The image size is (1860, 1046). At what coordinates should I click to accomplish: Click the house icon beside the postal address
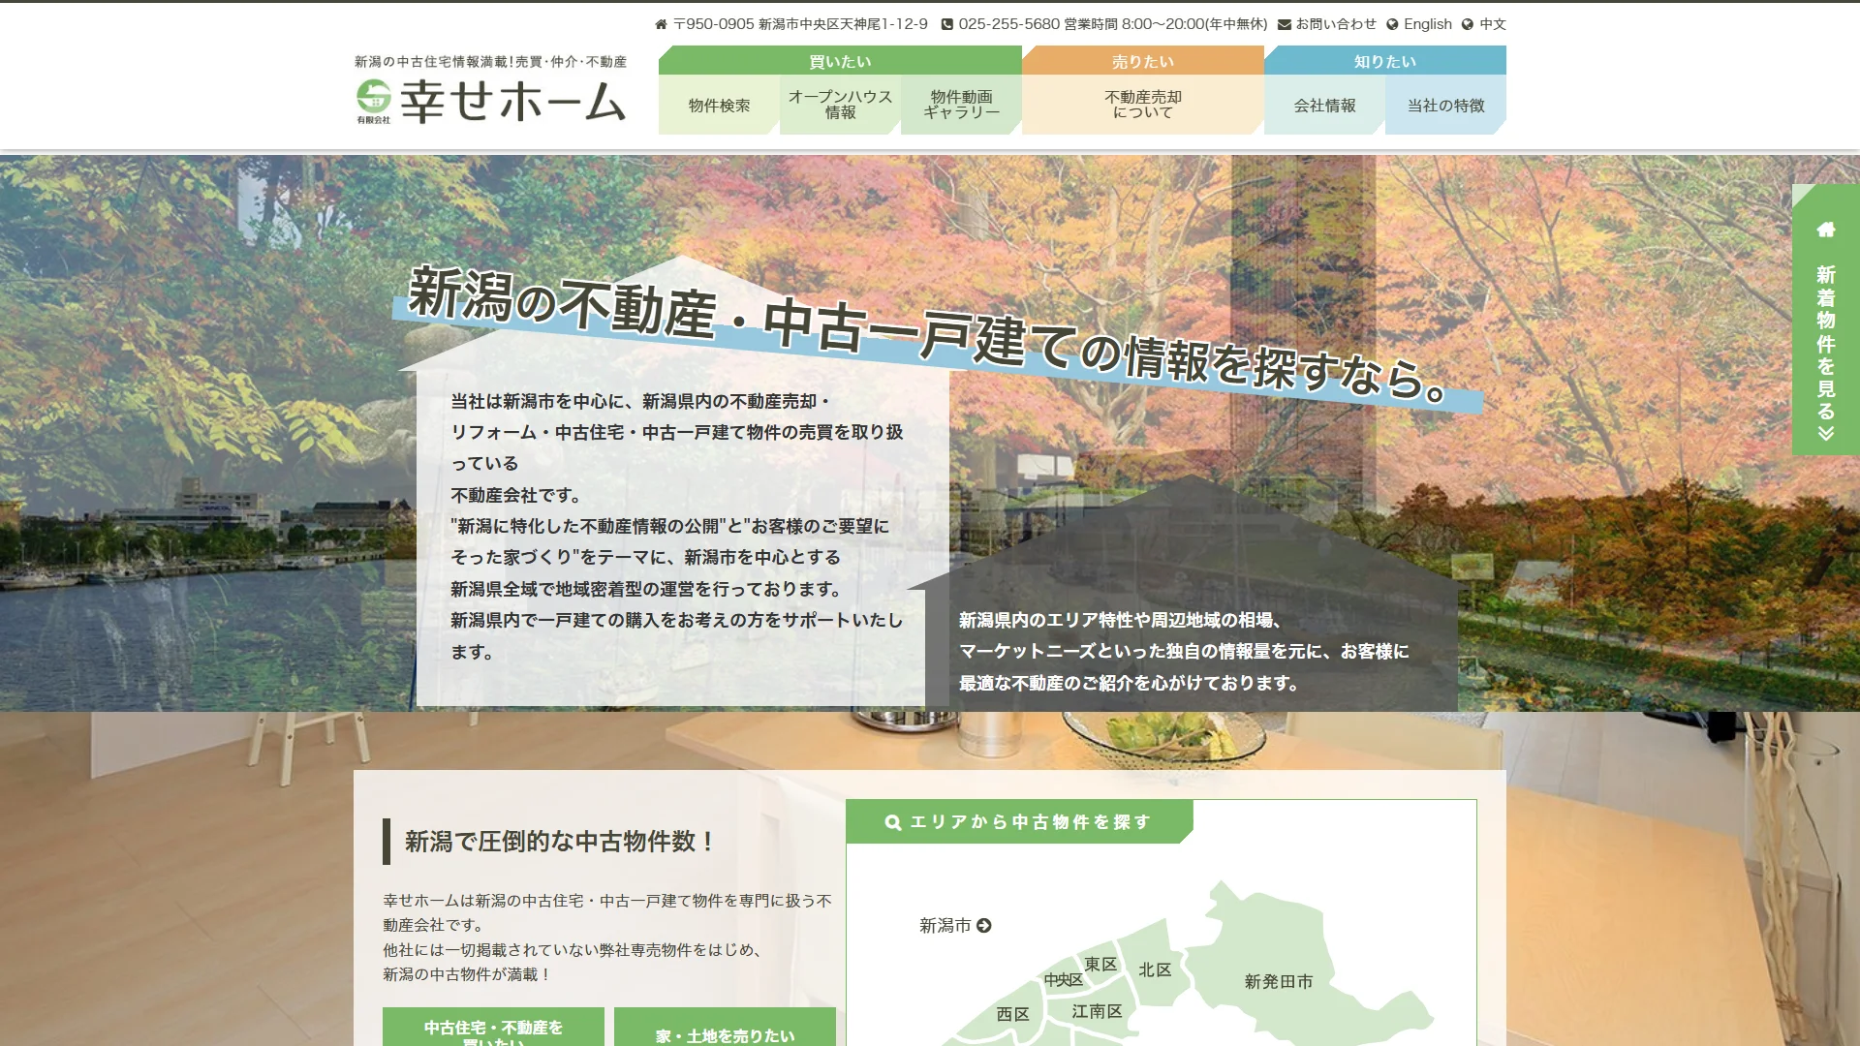(x=662, y=24)
